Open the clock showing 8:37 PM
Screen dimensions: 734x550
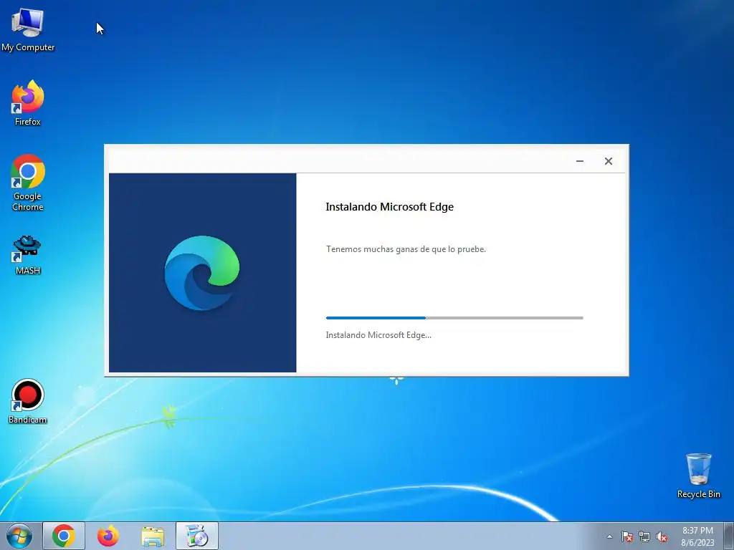coord(697,536)
